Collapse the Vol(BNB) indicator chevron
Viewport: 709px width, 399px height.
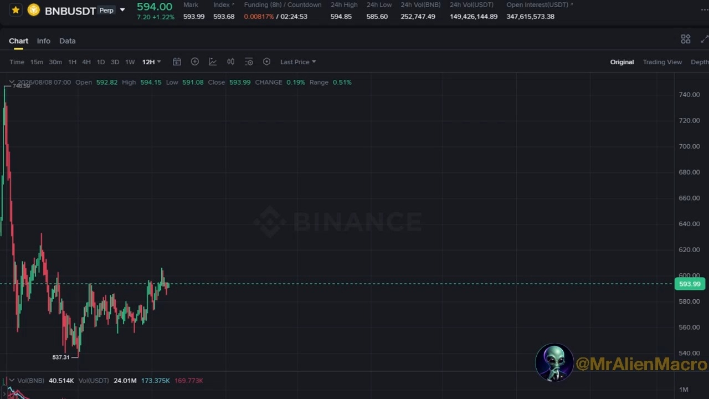pyautogui.click(x=12, y=381)
